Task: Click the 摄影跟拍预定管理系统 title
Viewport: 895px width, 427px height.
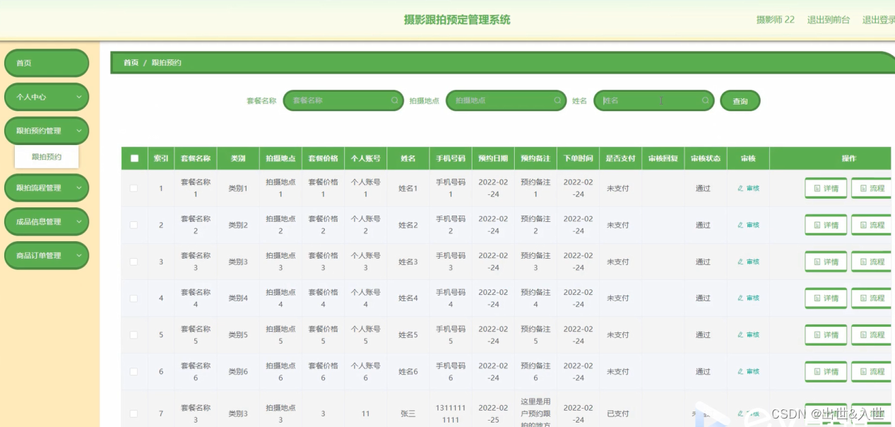Action: [457, 20]
